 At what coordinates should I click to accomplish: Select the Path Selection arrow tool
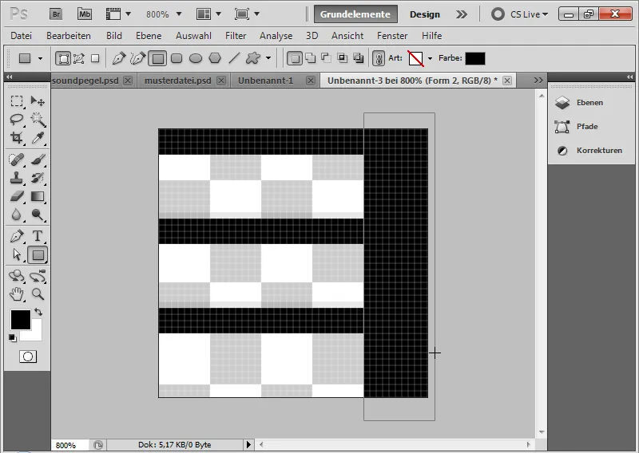(x=17, y=254)
